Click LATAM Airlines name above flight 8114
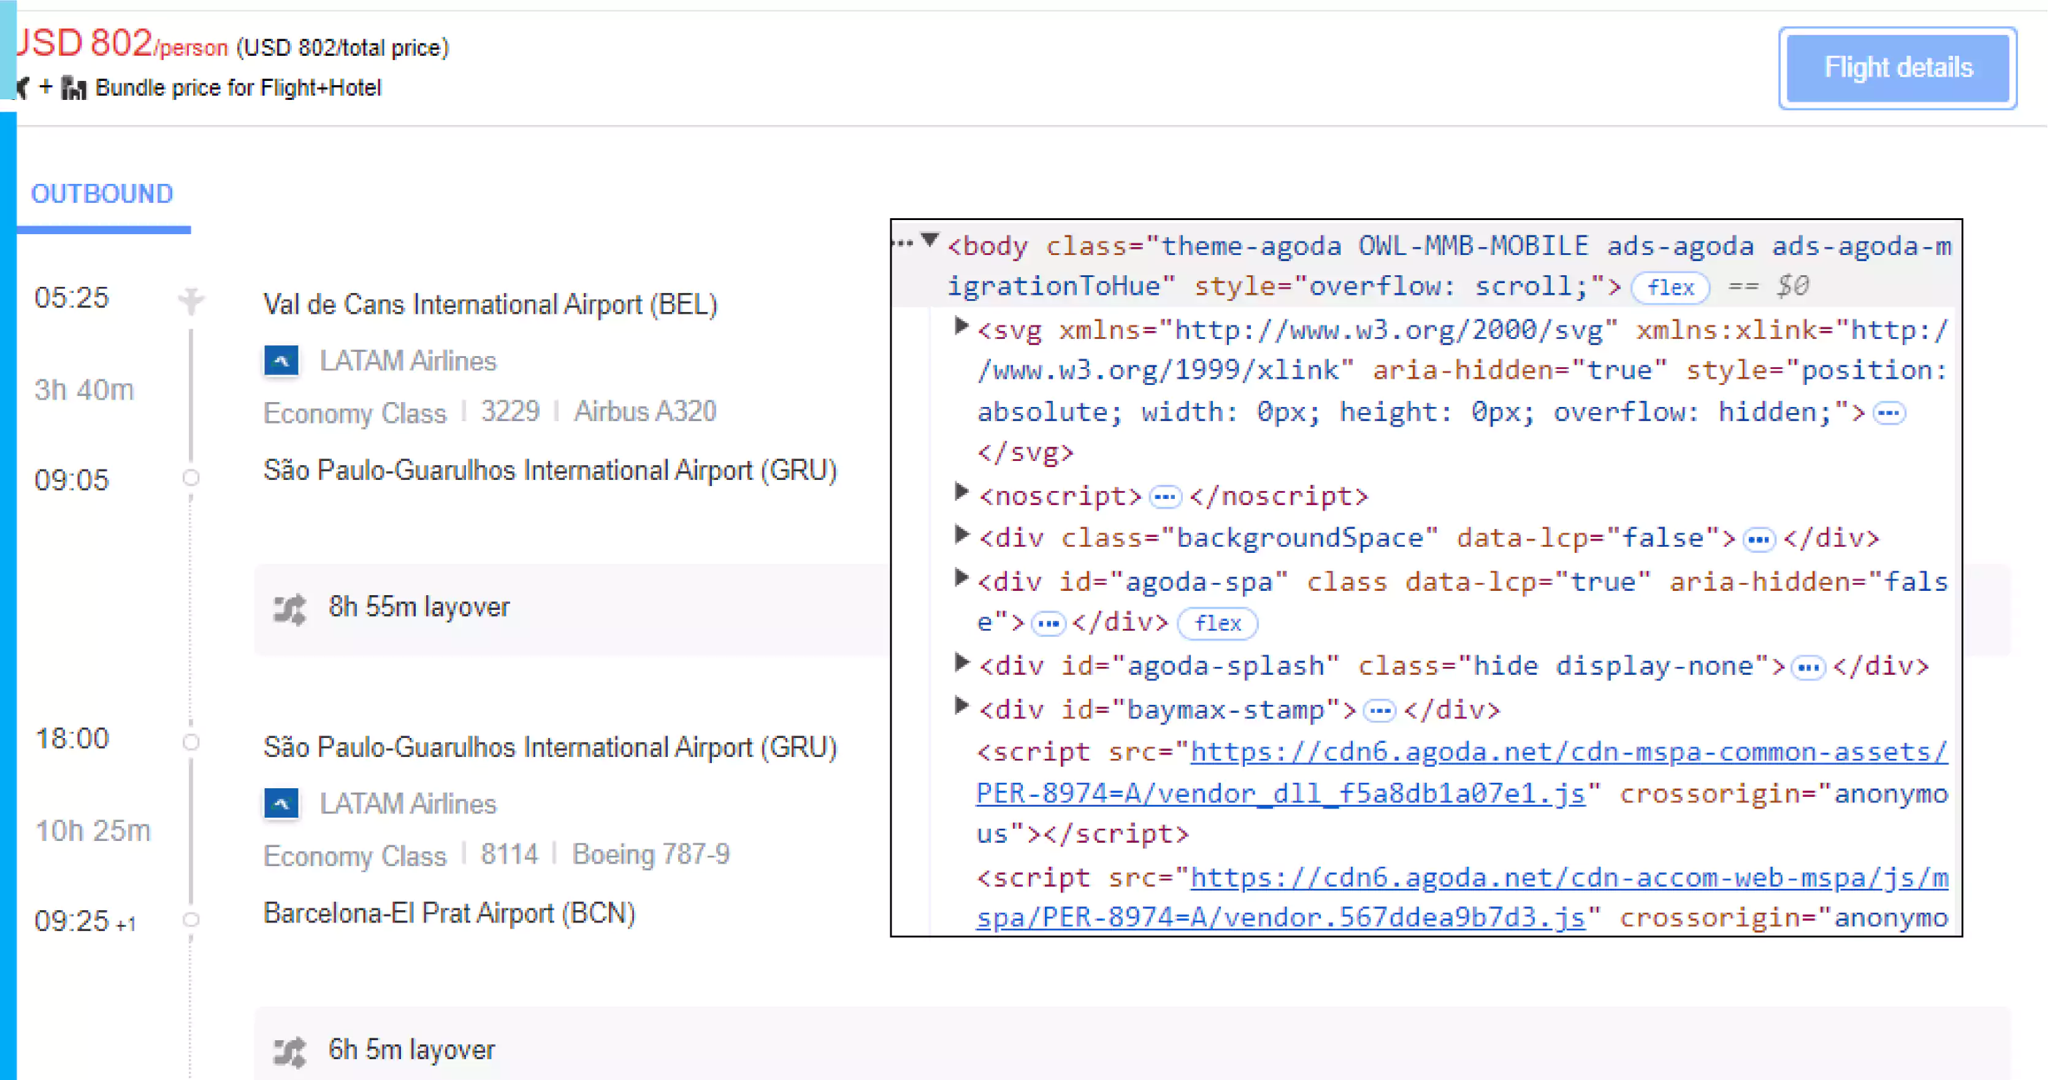Screen dimensions: 2048x1080 click(408, 804)
